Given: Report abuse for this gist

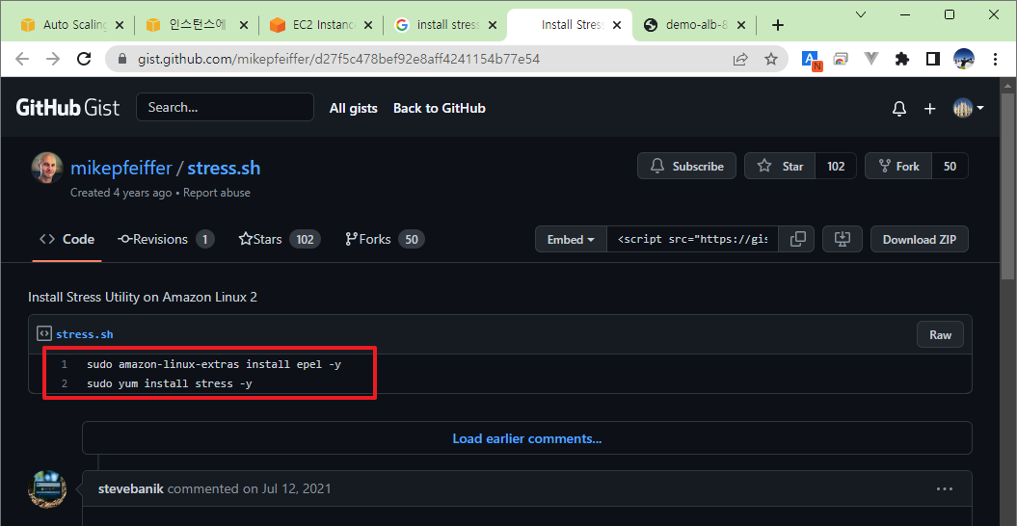Looking at the screenshot, I should (217, 193).
